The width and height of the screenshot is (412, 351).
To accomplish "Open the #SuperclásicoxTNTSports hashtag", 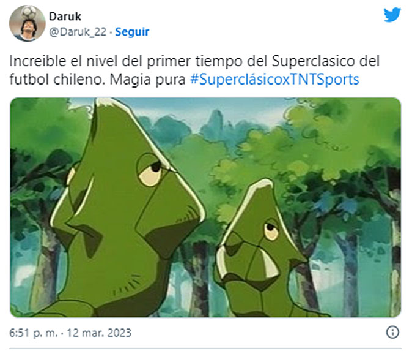I will (x=274, y=79).
